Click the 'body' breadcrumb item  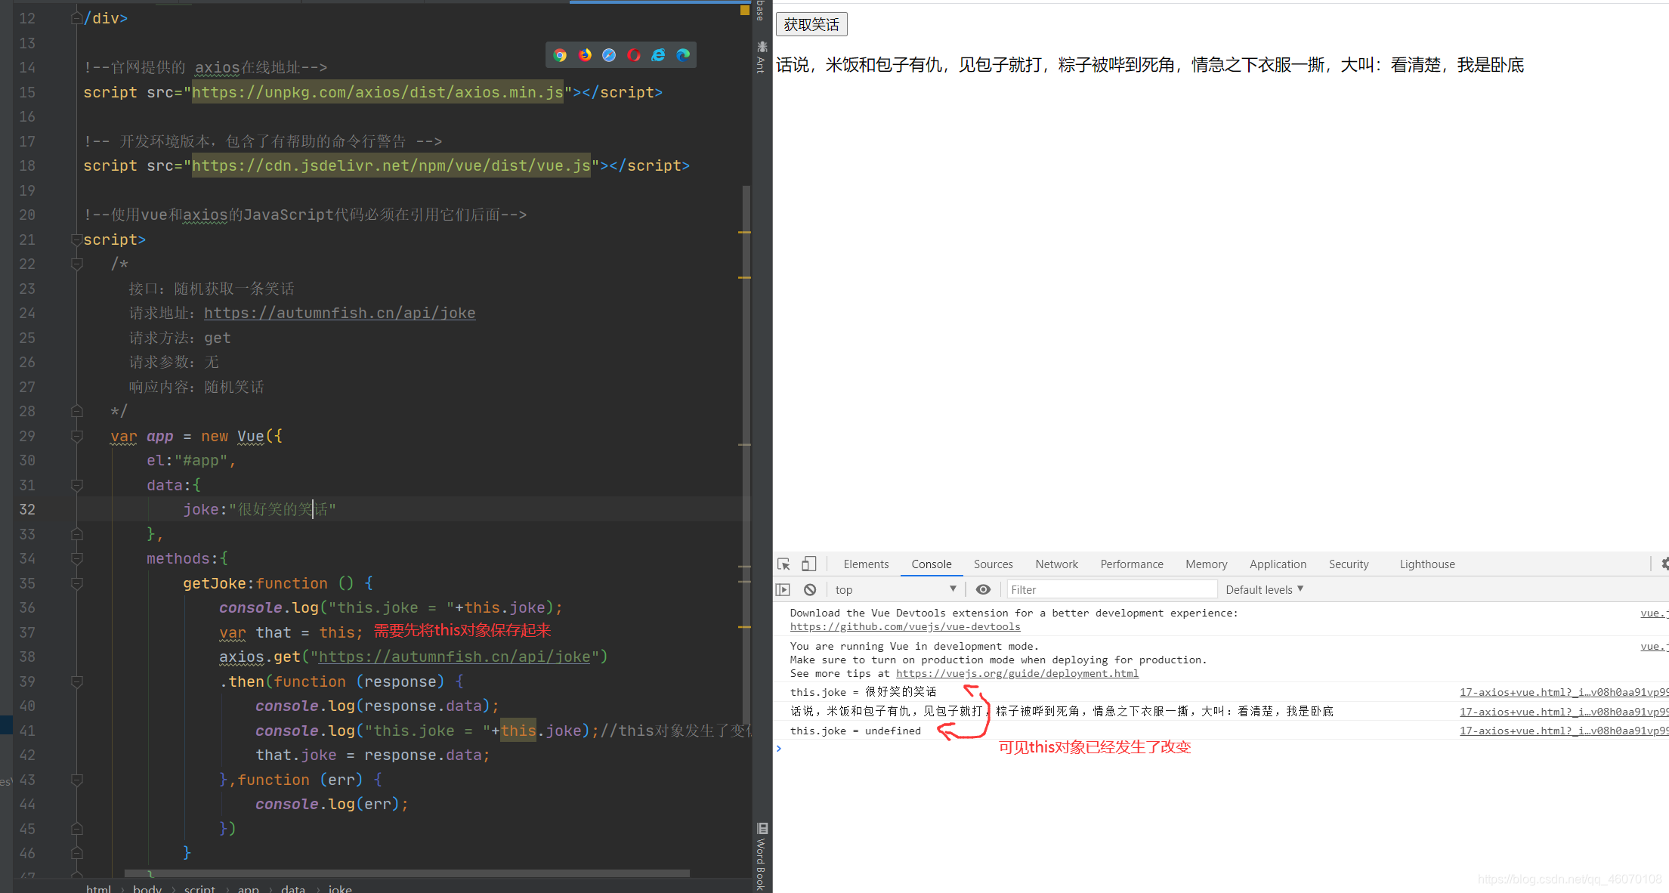147,888
